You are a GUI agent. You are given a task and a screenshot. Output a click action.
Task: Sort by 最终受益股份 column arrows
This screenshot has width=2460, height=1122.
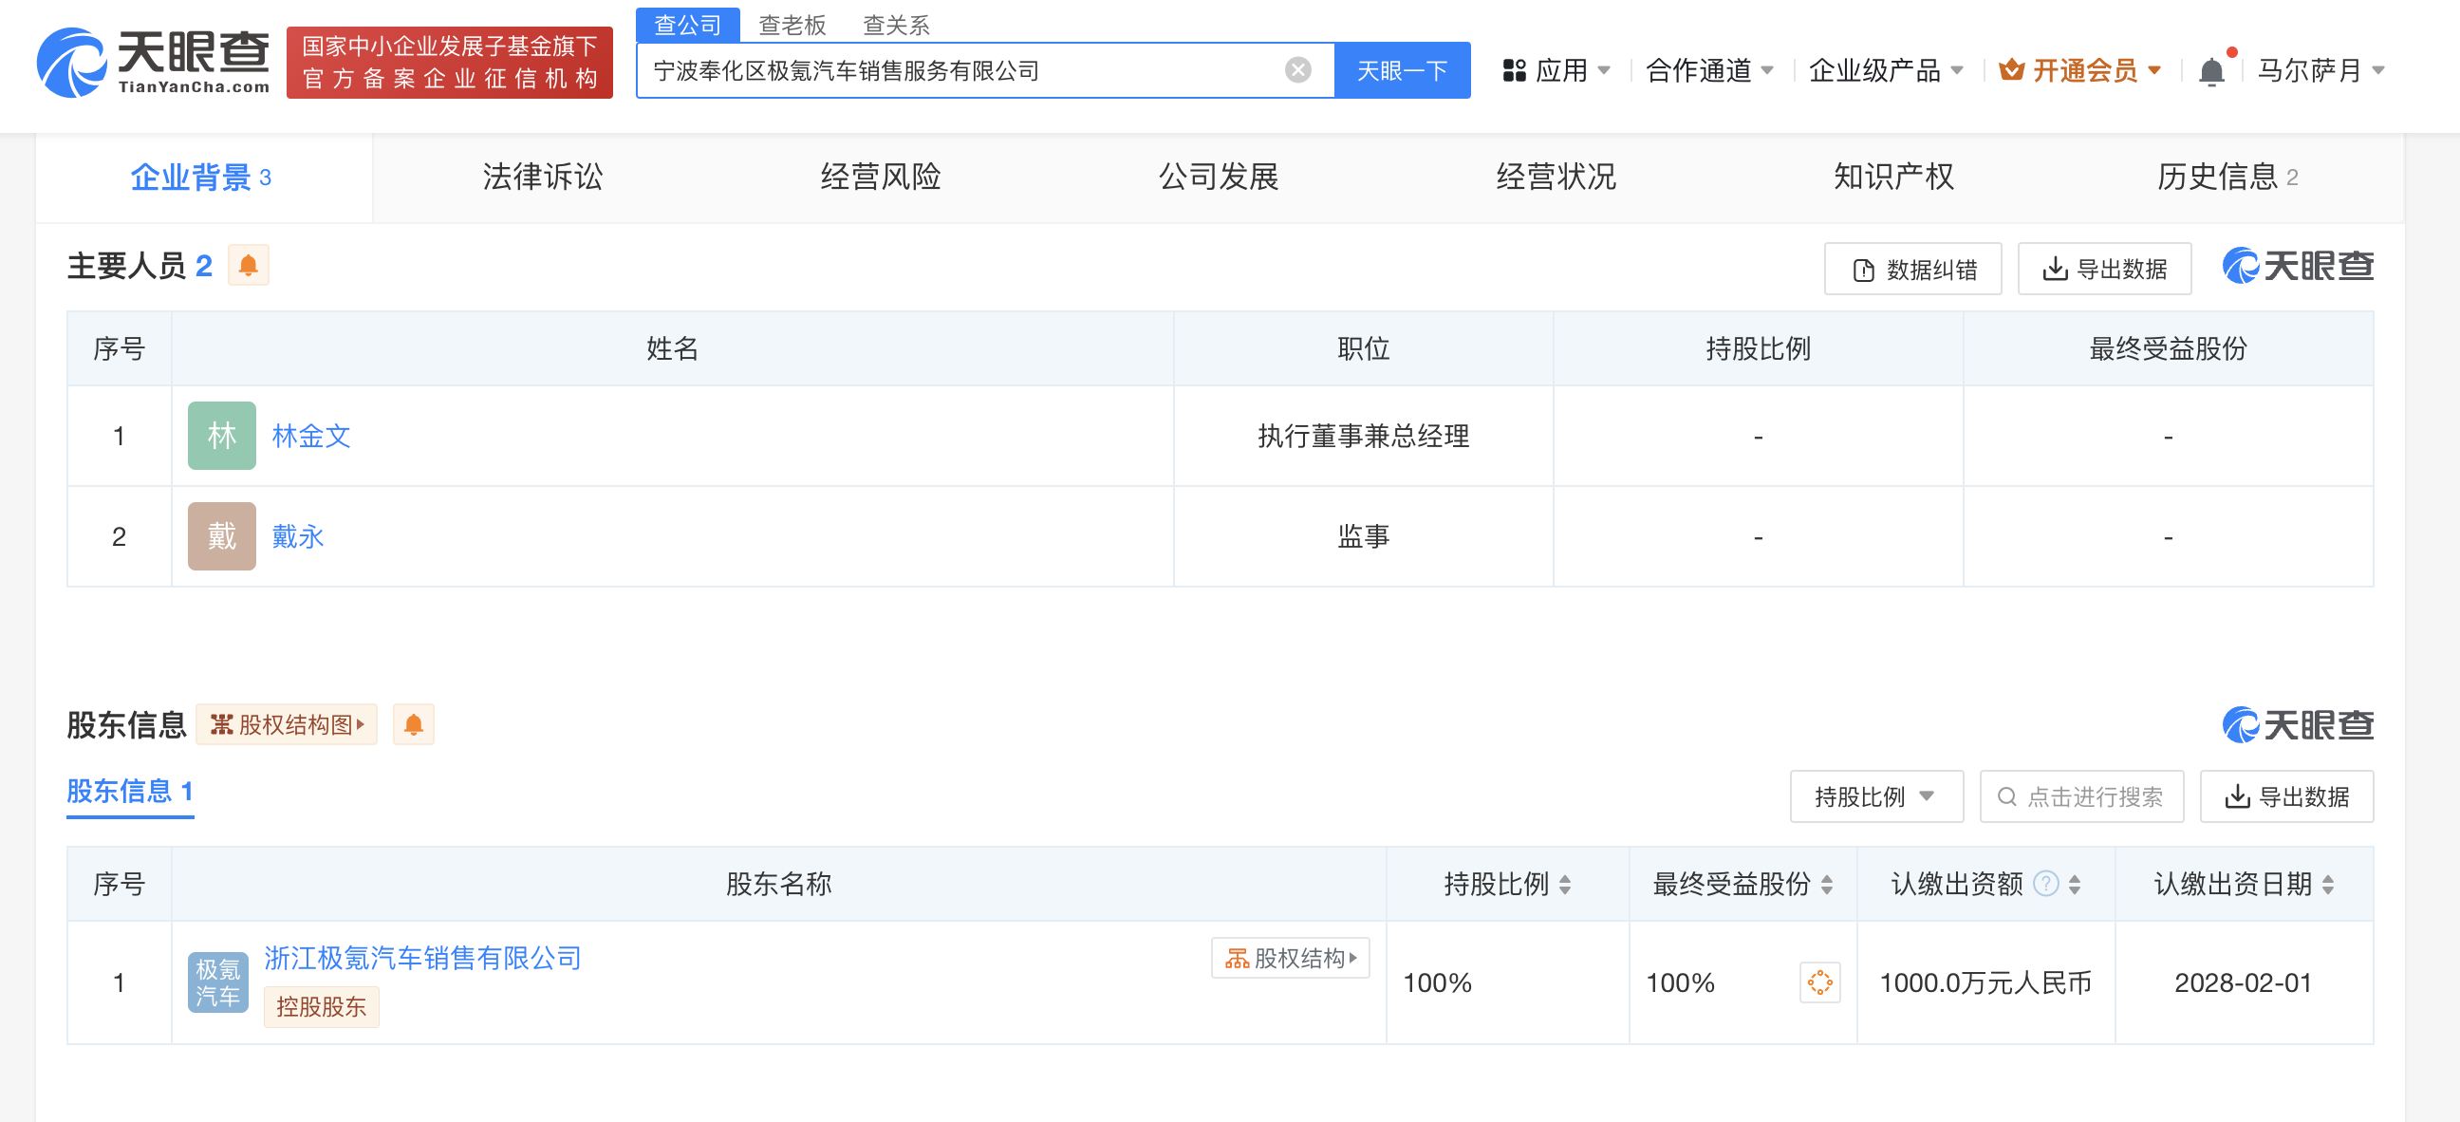click(1827, 885)
